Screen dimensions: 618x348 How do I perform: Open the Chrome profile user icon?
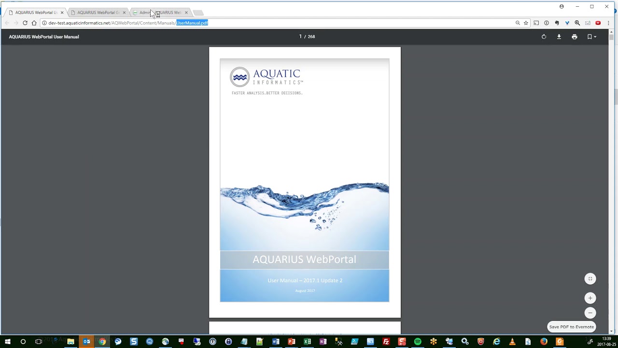pyautogui.click(x=562, y=7)
